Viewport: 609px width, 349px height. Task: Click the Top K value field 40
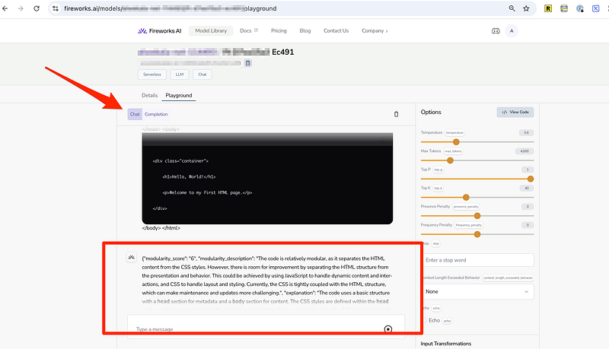(527, 188)
